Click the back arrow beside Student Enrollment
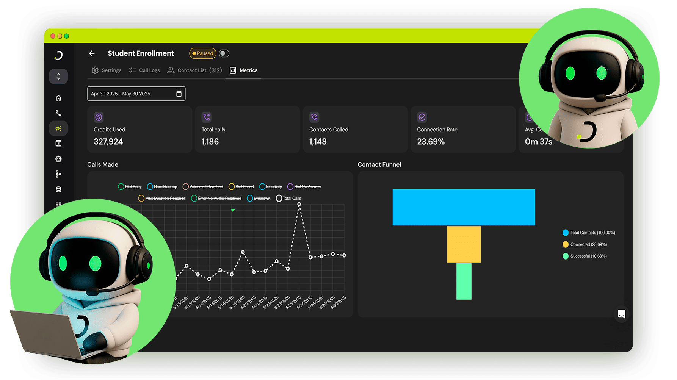Viewport: 677px width, 380px height. (x=92, y=53)
